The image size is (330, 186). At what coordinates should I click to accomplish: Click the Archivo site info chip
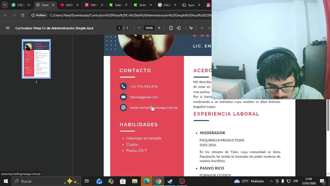pos(39,15)
